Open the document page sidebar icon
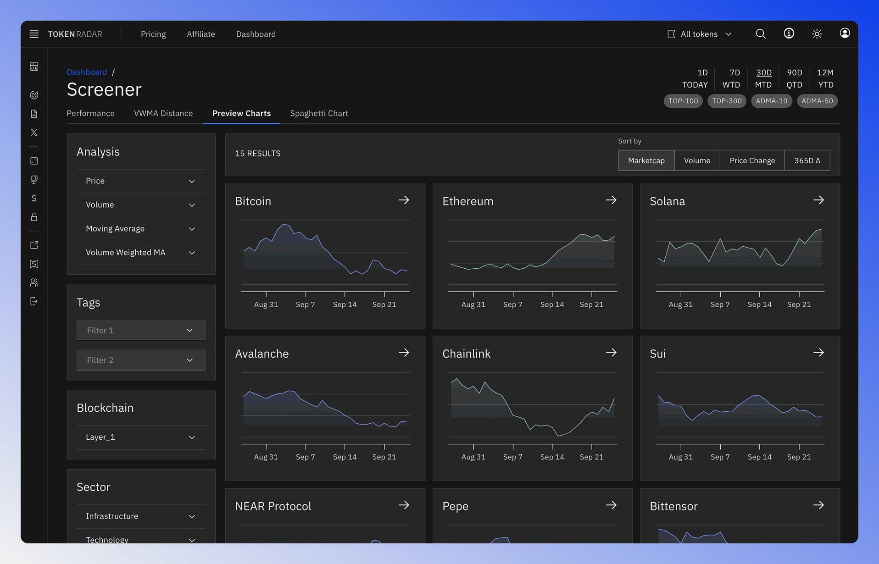 pos(34,114)
